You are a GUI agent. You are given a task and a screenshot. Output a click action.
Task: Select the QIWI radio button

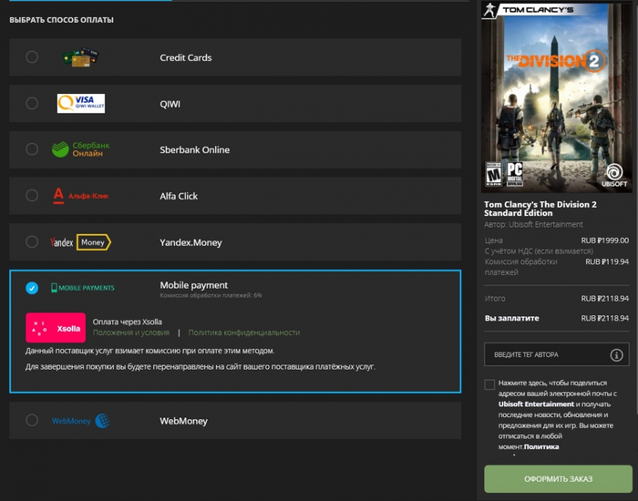[x=32, y=103]
